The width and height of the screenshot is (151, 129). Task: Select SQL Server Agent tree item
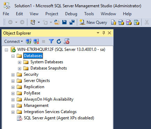[x=59, y=118]
